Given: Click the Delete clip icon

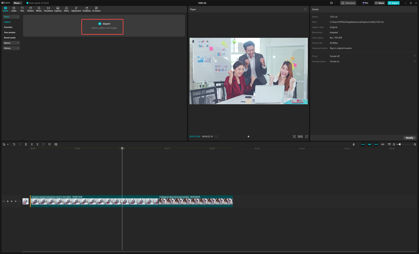Looking at the screenshot, I should (44, 144).
